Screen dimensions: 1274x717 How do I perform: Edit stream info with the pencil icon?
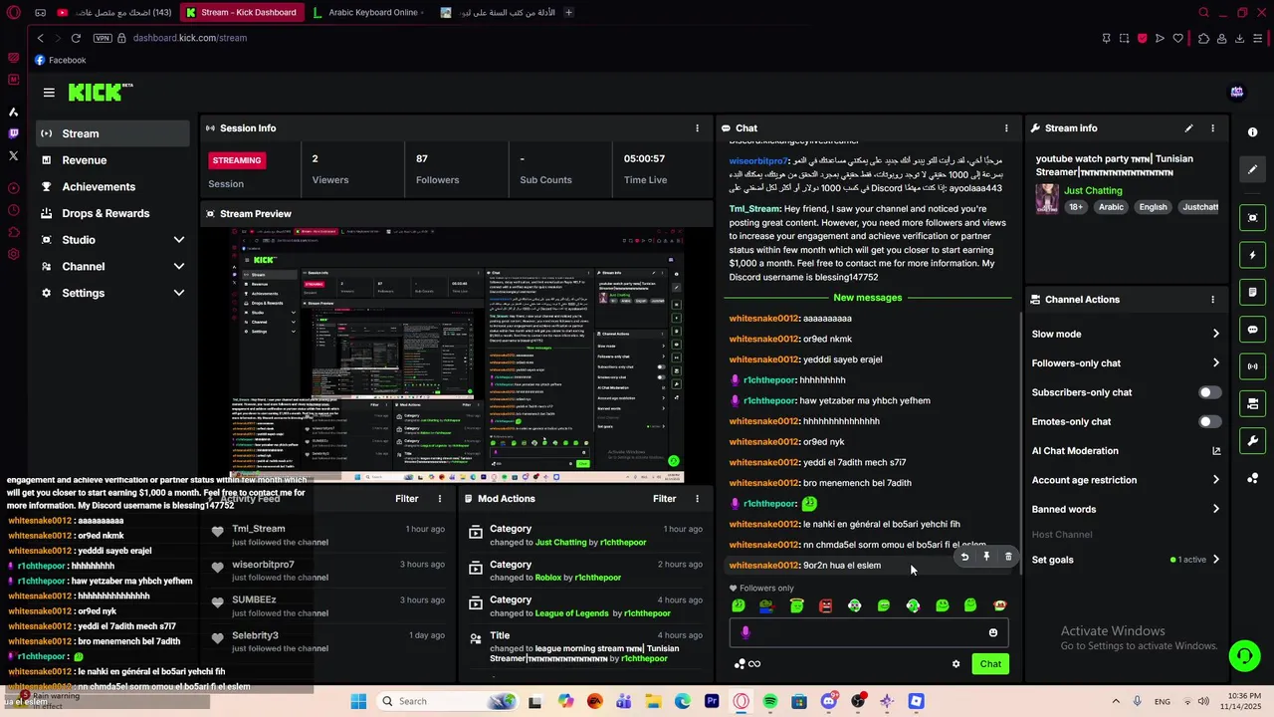tap(1188, 128)
